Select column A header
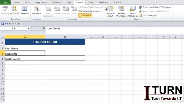The height and width of the screenshot is (103, 184). click(x=25, y=37)
